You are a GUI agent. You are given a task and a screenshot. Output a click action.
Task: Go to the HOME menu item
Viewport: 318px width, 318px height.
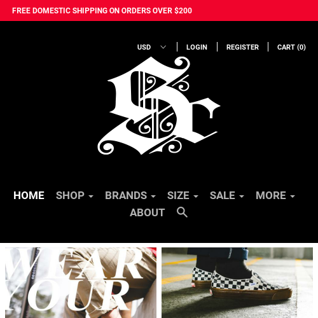(29, 195)
